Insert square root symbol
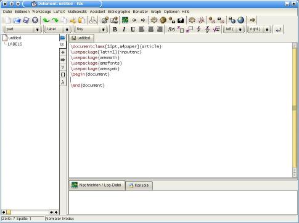This screenshot has height=223, width=299. coord(216,30)
